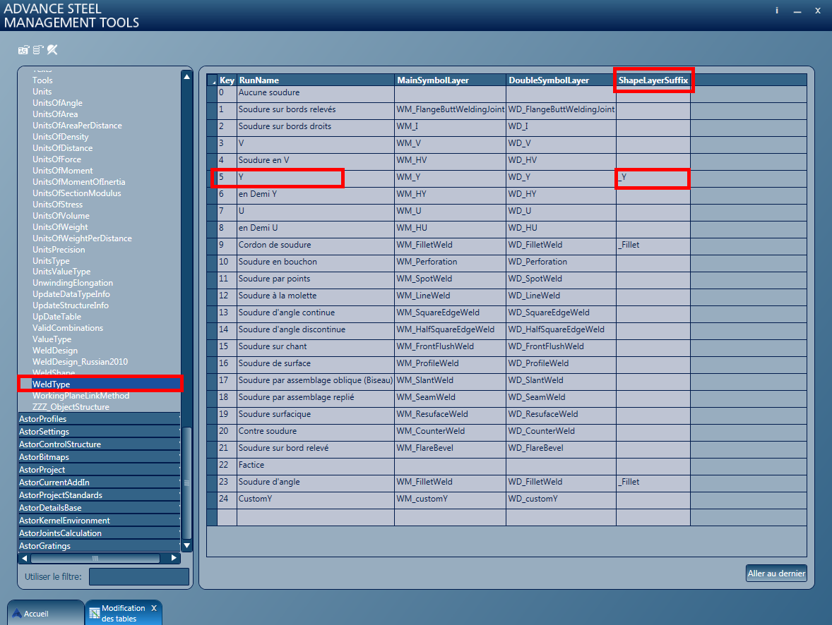
Task: Select WeldDesign table in list
Action: pos(55,351)
